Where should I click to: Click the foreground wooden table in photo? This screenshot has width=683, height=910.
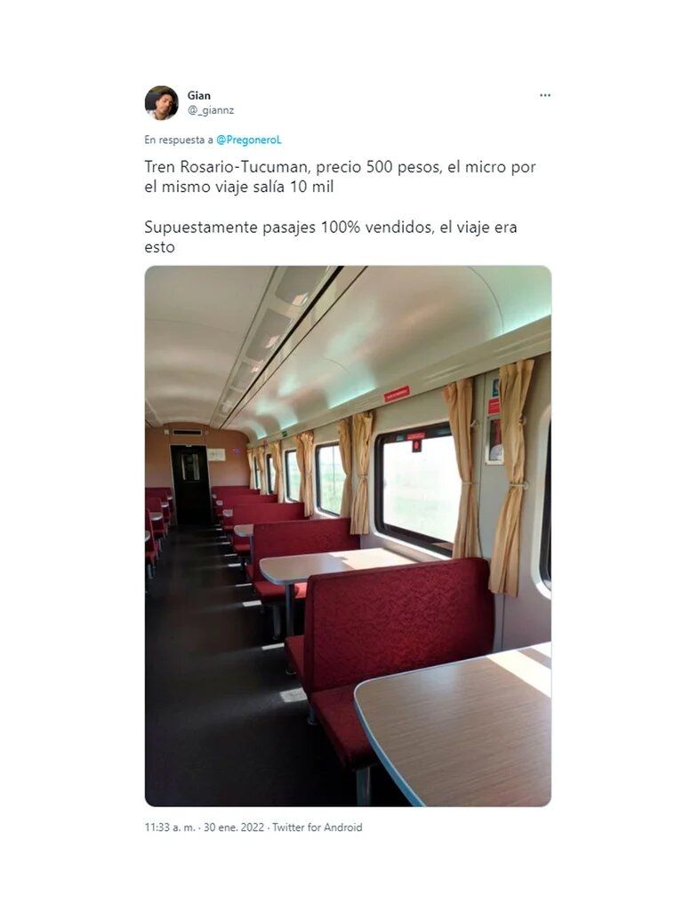[x=454, y=725]
